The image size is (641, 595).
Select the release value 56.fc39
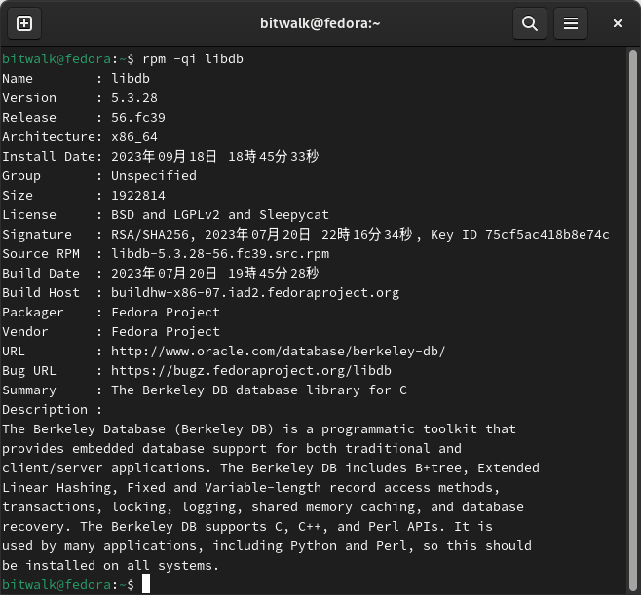pyautogui.click(x=138, y=118)
